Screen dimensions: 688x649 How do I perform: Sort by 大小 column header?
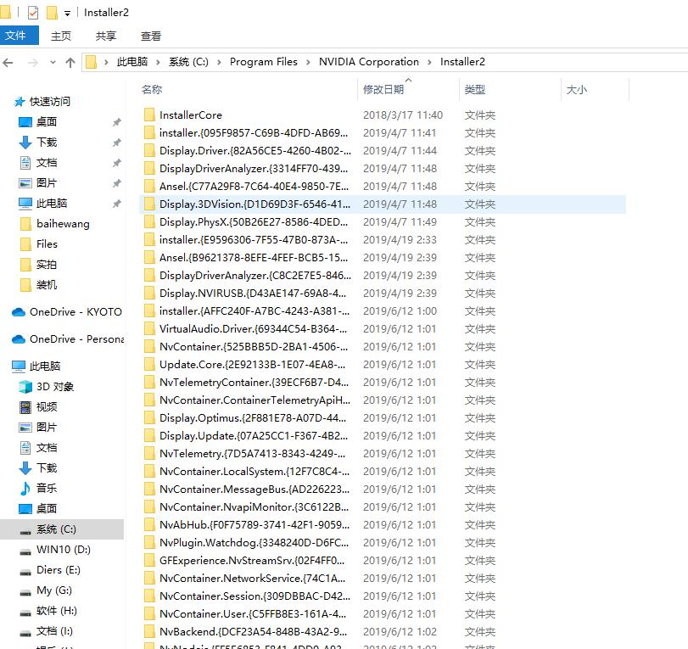click(x=577, y=90)
